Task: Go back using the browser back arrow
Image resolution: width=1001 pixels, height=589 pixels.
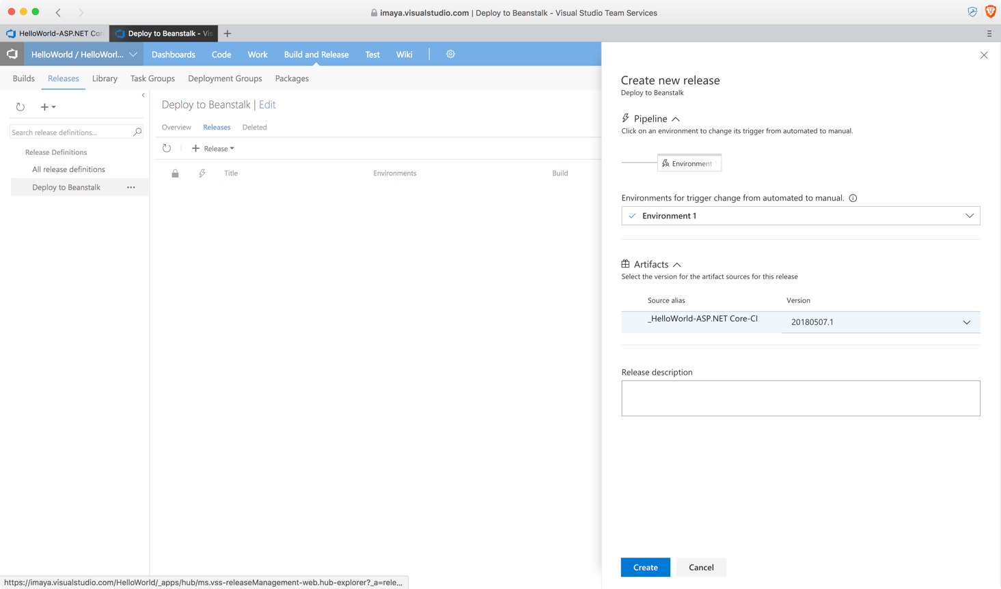Action: tap(58, 12)
